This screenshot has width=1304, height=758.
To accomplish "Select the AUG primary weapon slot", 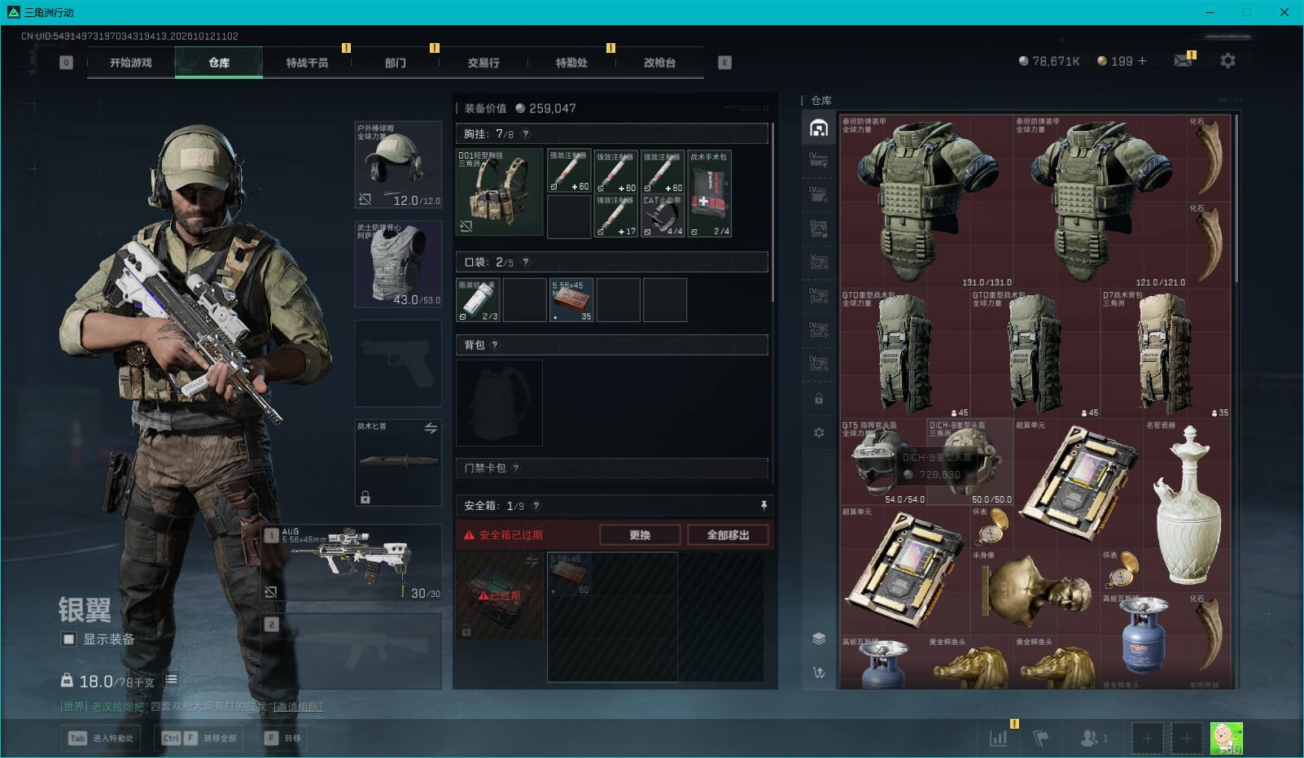I will (x=351, y=562).
